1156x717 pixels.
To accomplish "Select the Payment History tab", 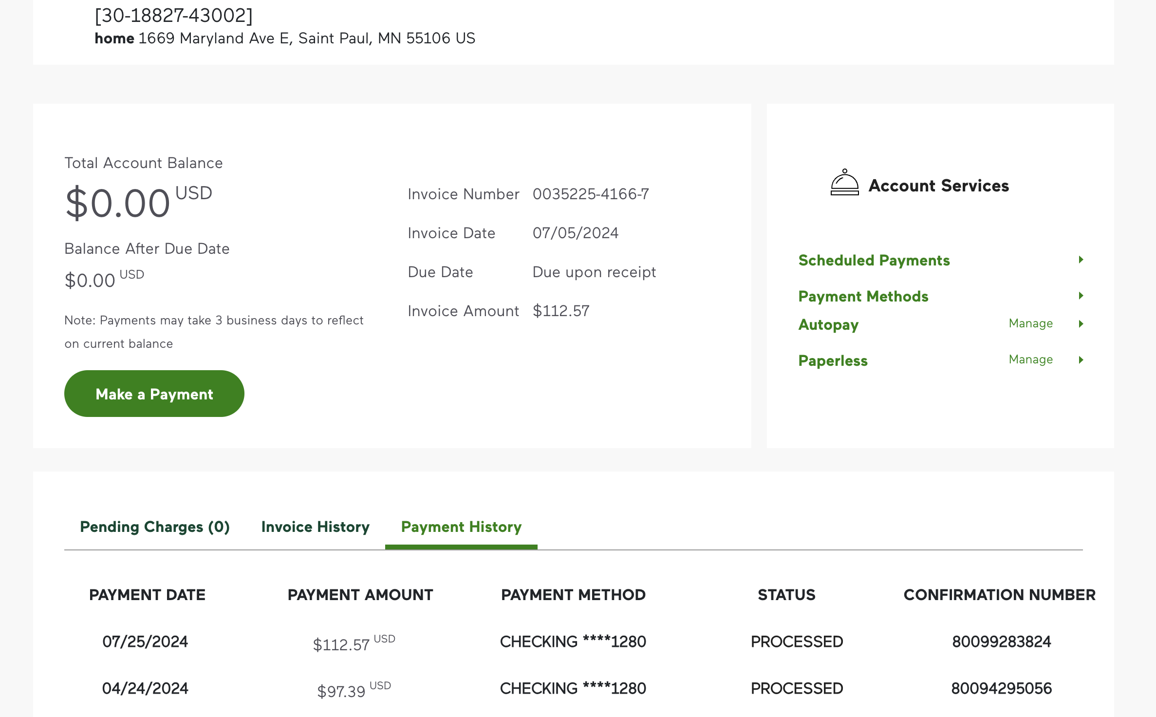I will [x=461, y=527].
